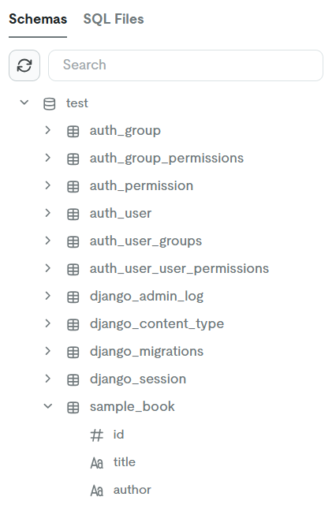This screenshot has width=336, height=508.
Task: Click the Aa text icon beside author
Action: click(x=96, y=491)
